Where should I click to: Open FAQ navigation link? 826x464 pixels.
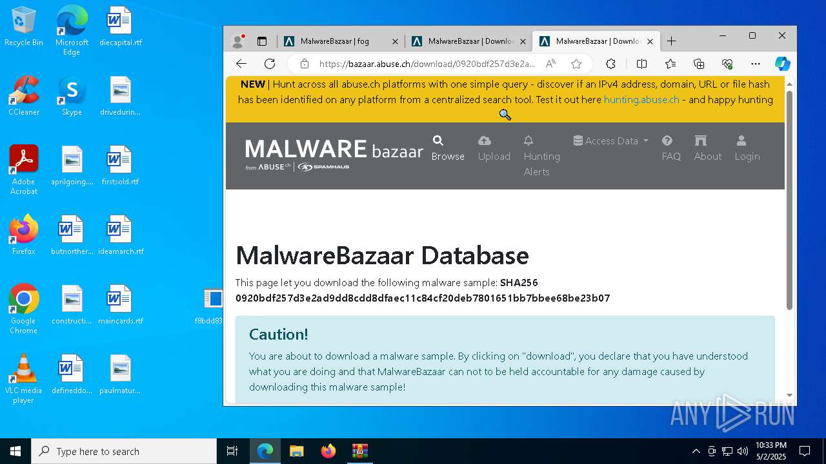point(671,148)
